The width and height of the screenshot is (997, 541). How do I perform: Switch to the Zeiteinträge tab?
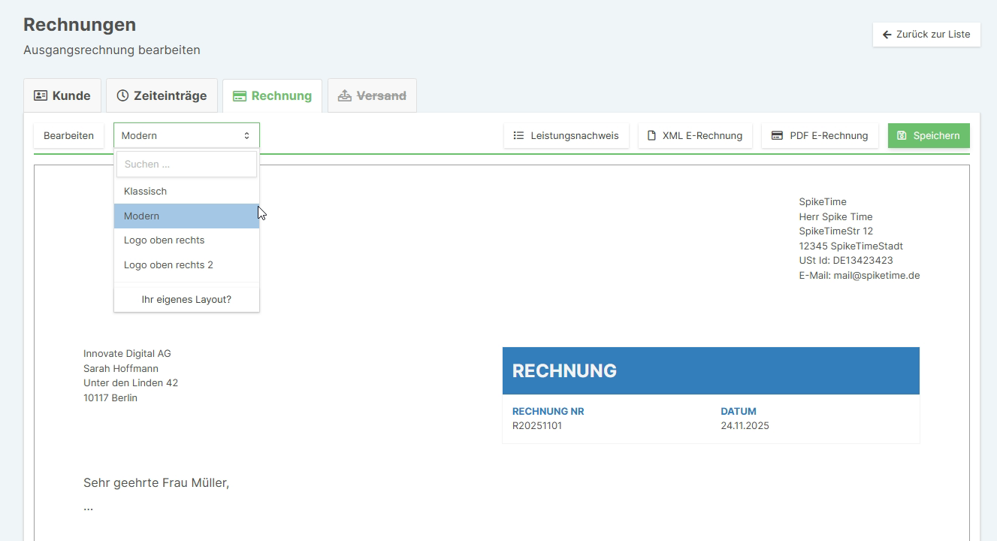[162, 96]
